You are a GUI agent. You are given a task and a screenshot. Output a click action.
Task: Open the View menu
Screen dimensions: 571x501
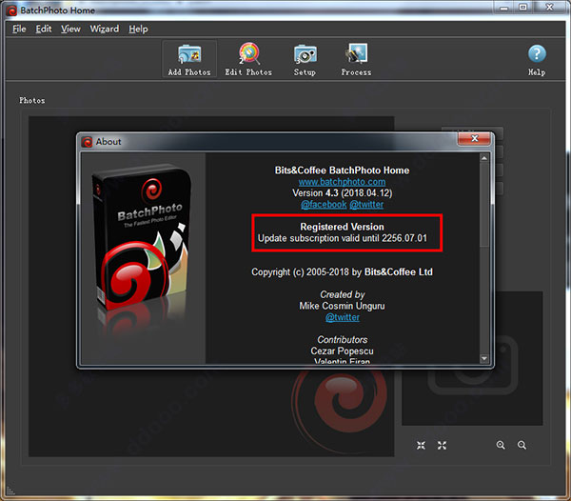coord(70,29)
